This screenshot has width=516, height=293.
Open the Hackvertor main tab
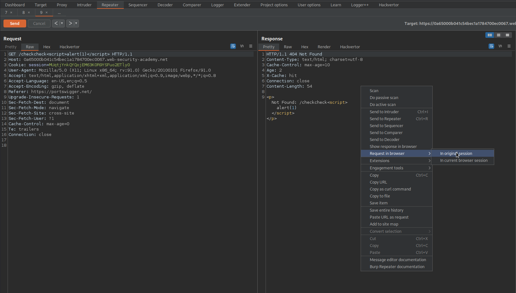pos(389,5)
